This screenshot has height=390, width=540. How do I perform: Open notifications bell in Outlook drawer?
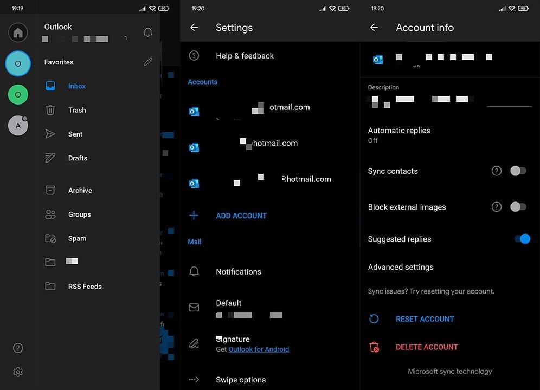click(148, 32)
